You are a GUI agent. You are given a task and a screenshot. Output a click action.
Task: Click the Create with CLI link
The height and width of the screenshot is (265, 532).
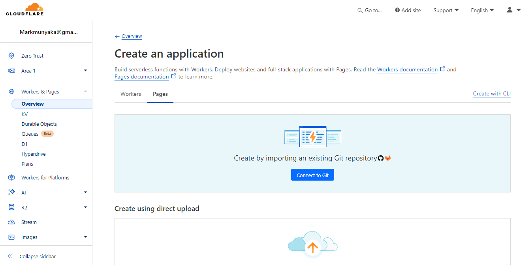tap(491, 93)
